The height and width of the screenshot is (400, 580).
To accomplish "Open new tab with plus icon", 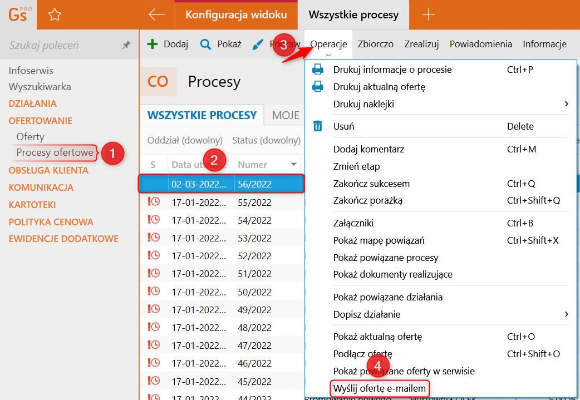I will point(429,15).
